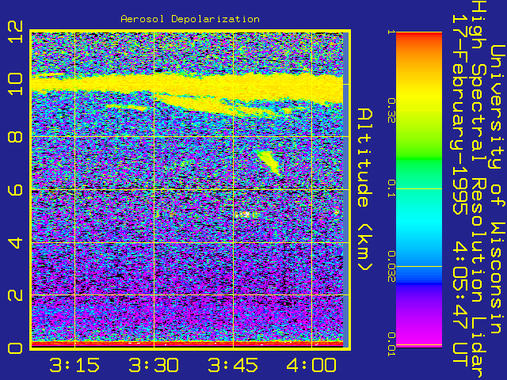Click the colorbar label '1'
This screenshot has height=380, width=507.
tap(391, 32)
